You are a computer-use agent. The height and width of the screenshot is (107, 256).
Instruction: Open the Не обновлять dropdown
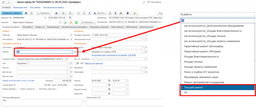click(x=87, y=22)
